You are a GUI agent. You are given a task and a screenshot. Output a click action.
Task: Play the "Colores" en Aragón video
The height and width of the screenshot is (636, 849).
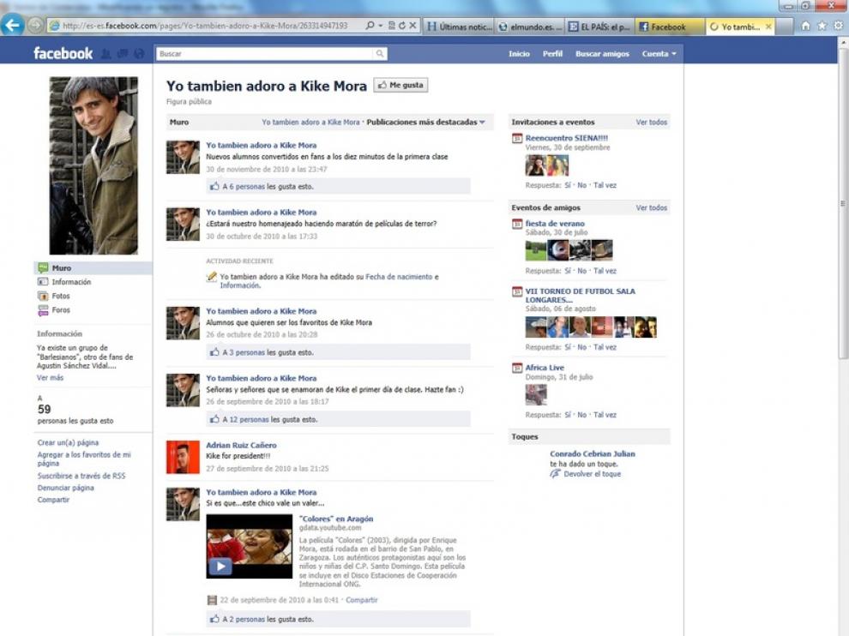click(221, 566)
